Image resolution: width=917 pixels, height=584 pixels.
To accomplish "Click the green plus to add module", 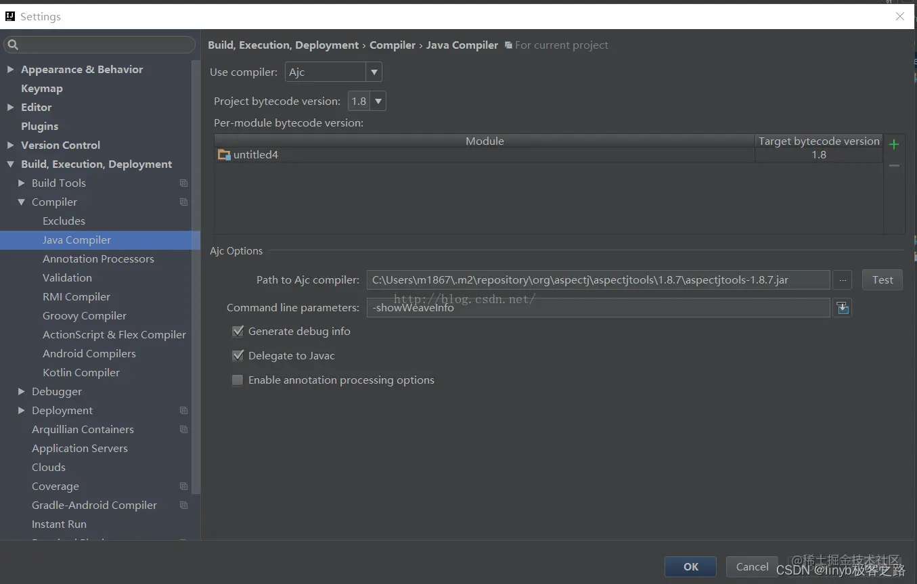I will click(x=894, y=144).
